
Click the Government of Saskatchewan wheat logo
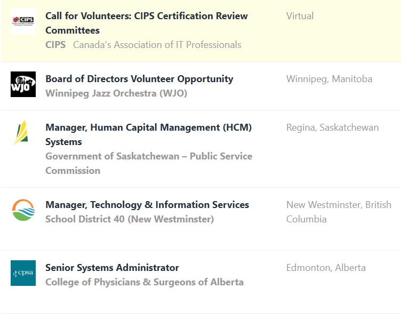21,133
